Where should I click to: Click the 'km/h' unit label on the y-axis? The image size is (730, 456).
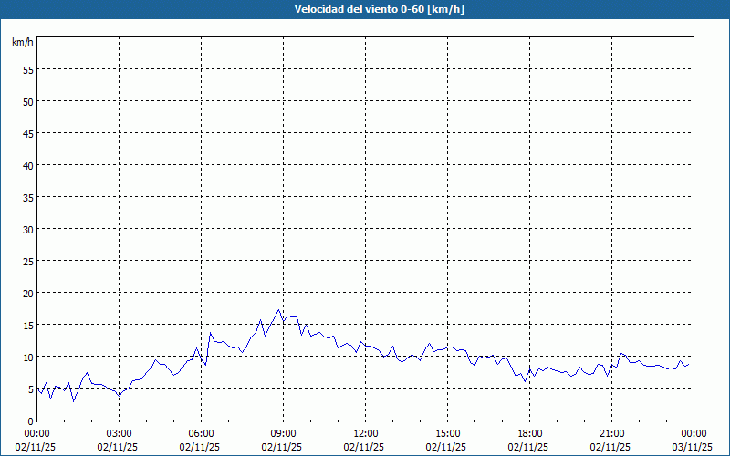point(22,43)
